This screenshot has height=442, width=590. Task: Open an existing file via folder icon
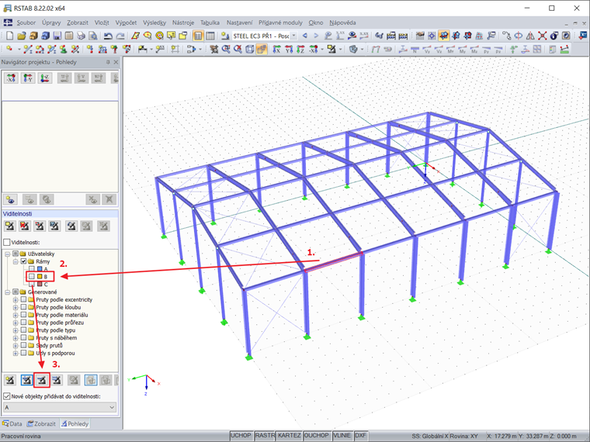coord(22,36)
